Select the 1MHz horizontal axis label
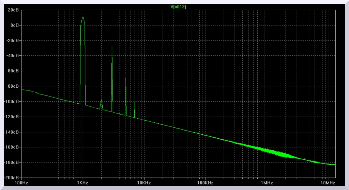The image size is (349, 190). point(267,183)
